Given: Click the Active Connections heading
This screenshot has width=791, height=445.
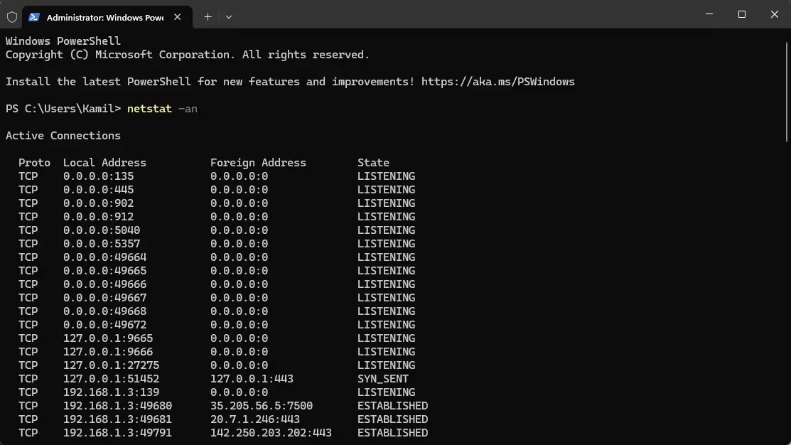Looking at the screenshot, I should click(x=63, y=136).
